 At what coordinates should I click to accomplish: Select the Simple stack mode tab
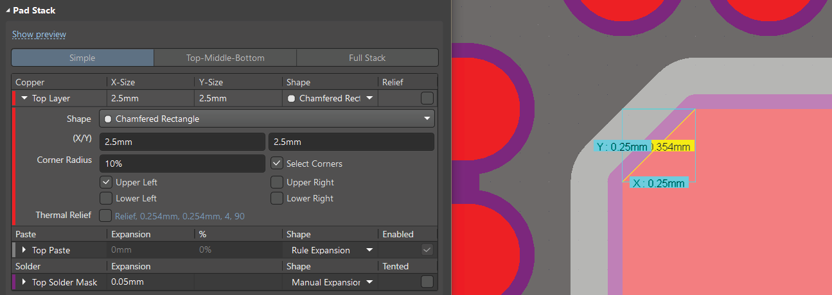[82, 58]
